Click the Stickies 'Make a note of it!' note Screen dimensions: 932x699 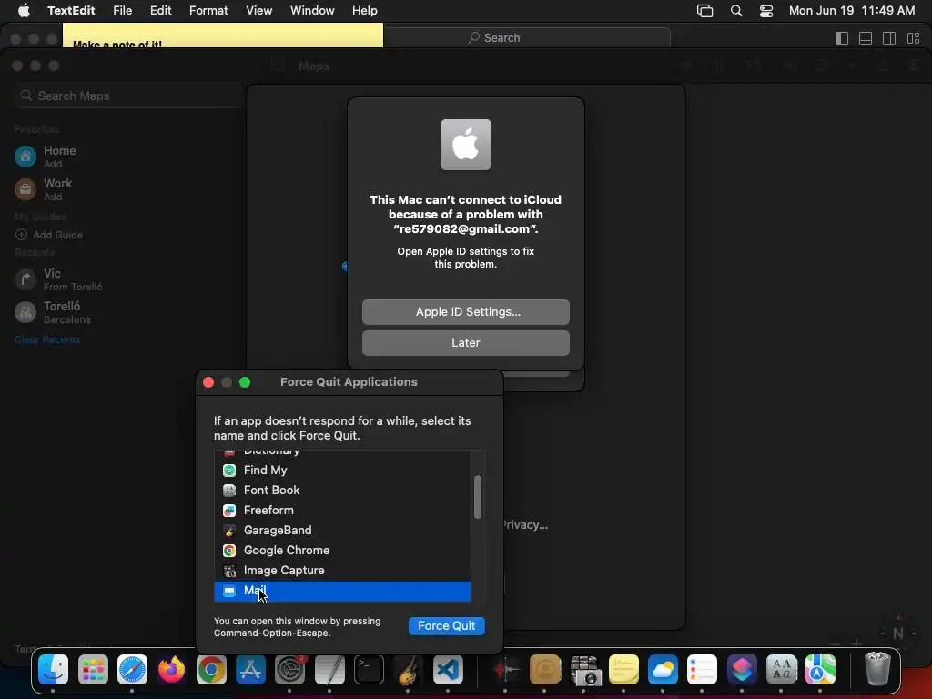tap(223, 35)
